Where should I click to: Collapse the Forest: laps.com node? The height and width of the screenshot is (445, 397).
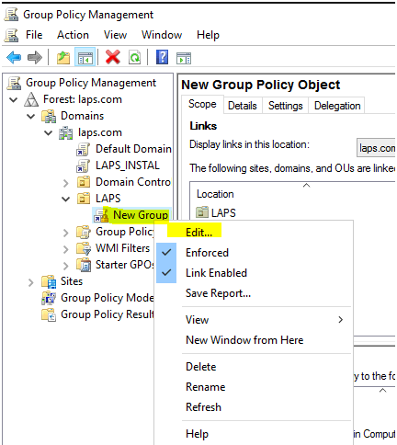pyautogui.click(x=14, y=99)
